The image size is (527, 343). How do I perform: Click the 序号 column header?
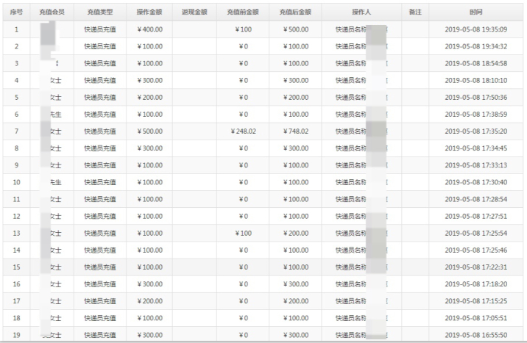click(16, 12)
